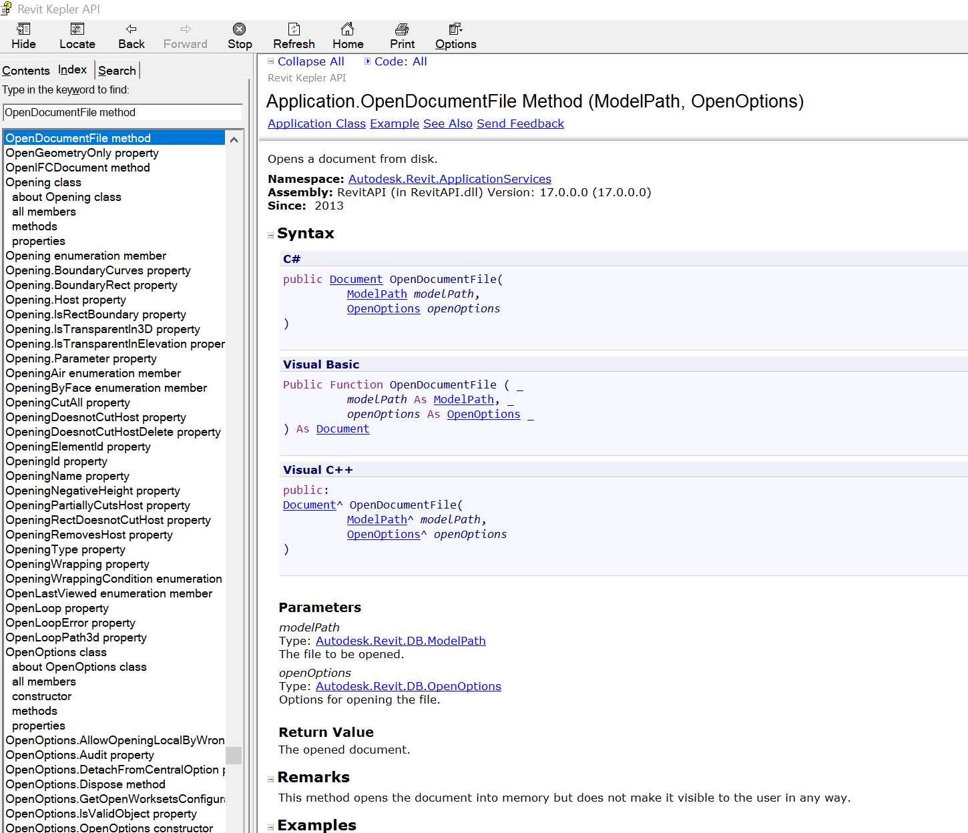This screenshot has width=968, height=833.
Task: Open the Application Class link
Action: coord(316,123)
